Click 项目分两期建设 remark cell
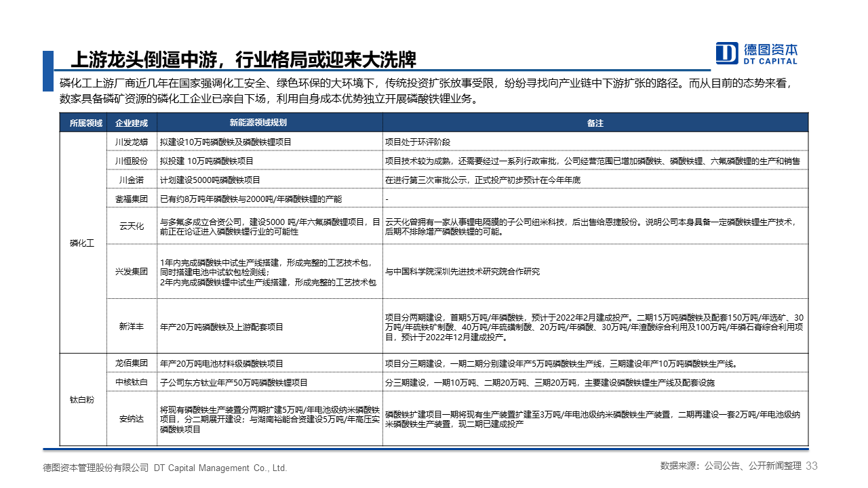 595,326
